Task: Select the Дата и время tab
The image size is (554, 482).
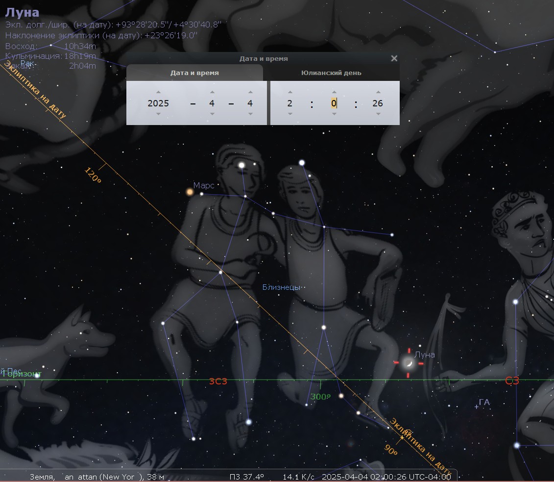Action: tap(194, 73)
